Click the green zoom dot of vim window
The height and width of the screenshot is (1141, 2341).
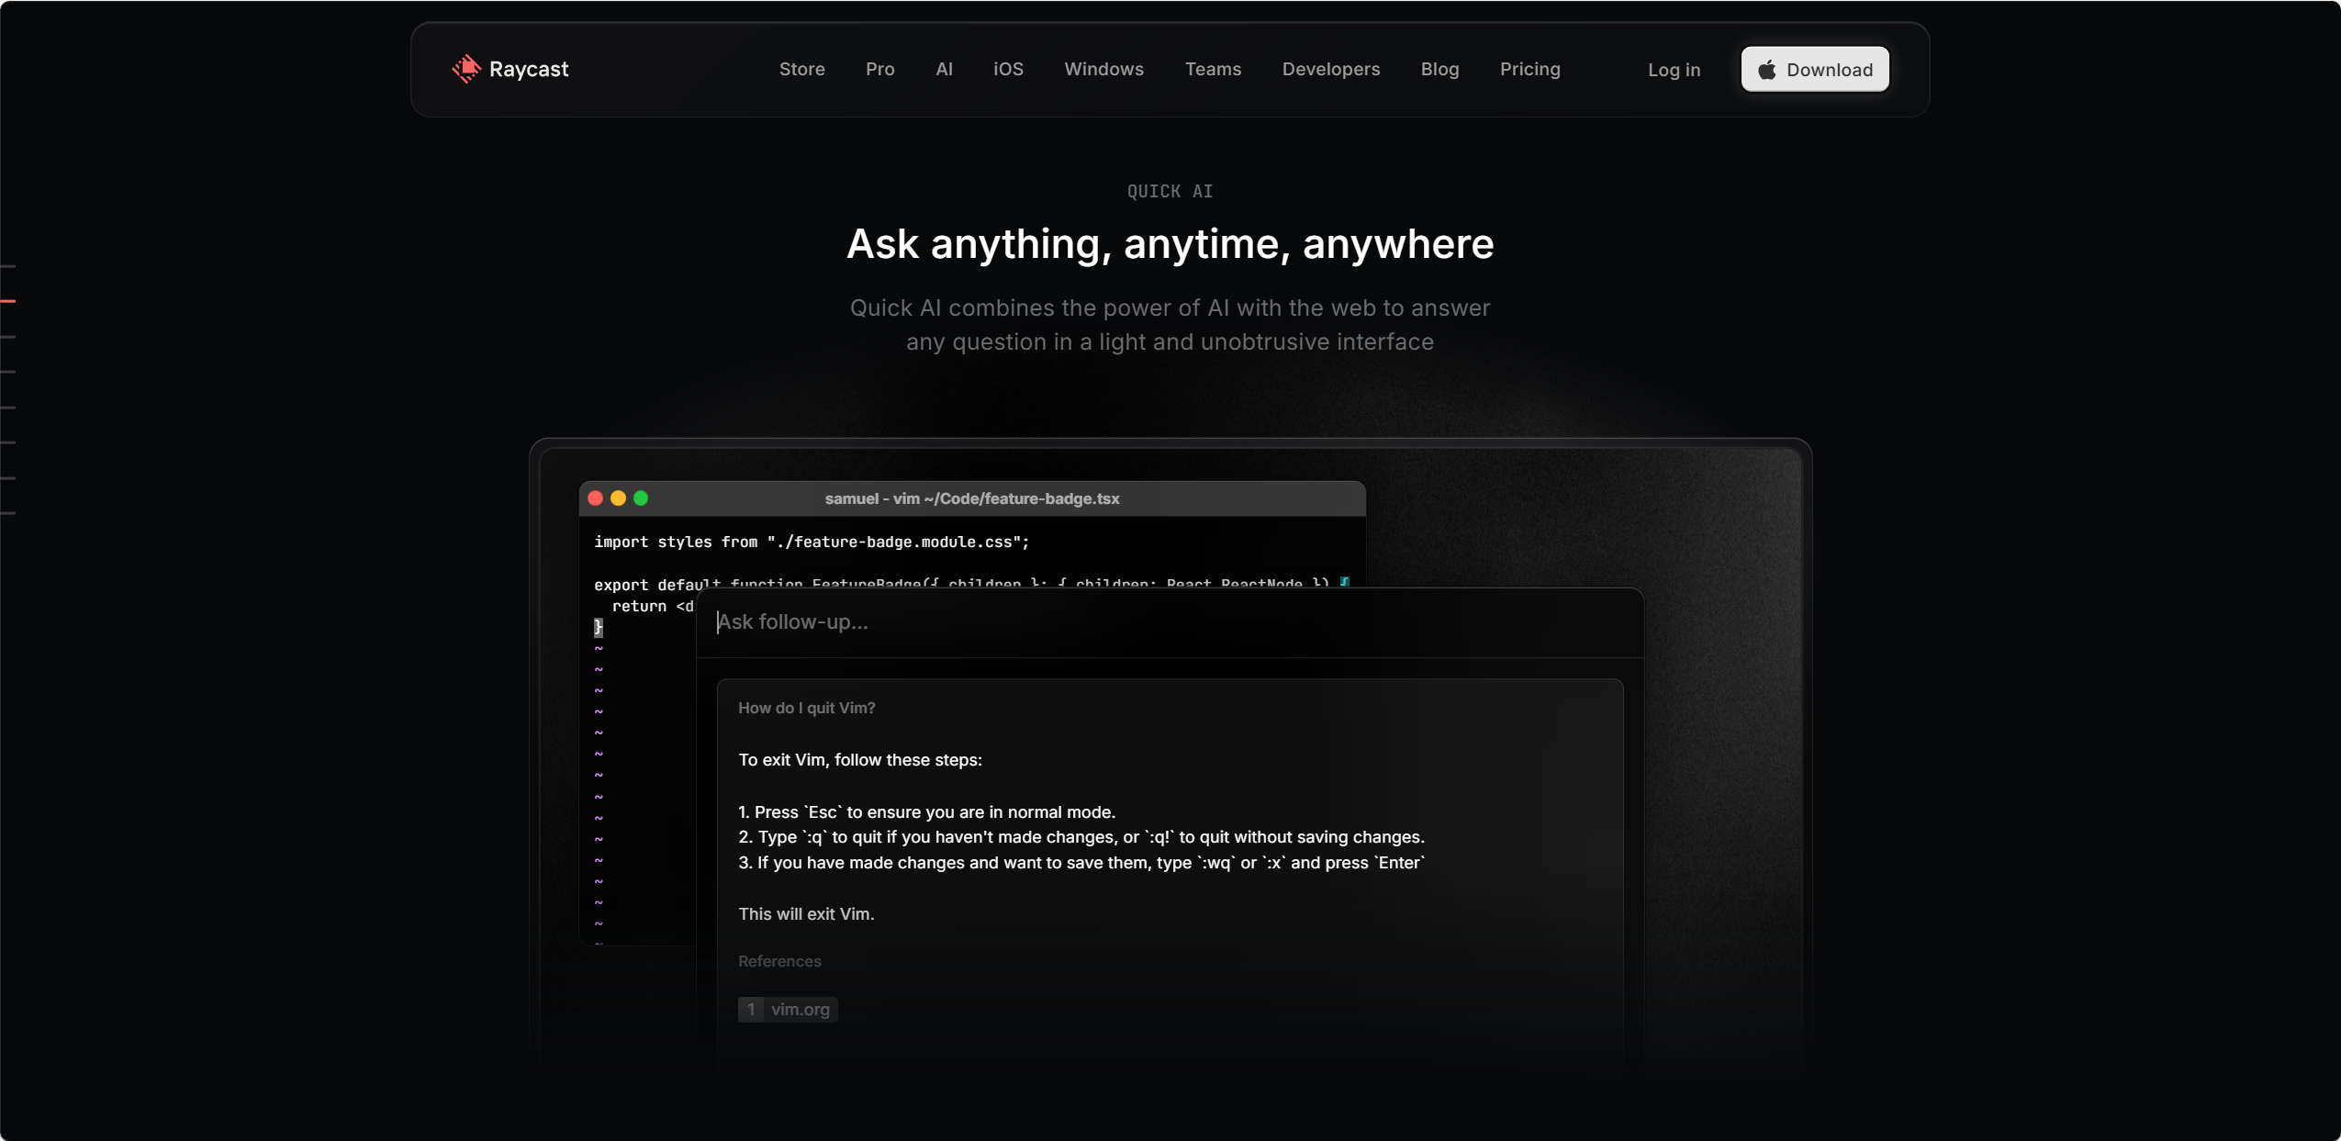(x=641, y=498)
